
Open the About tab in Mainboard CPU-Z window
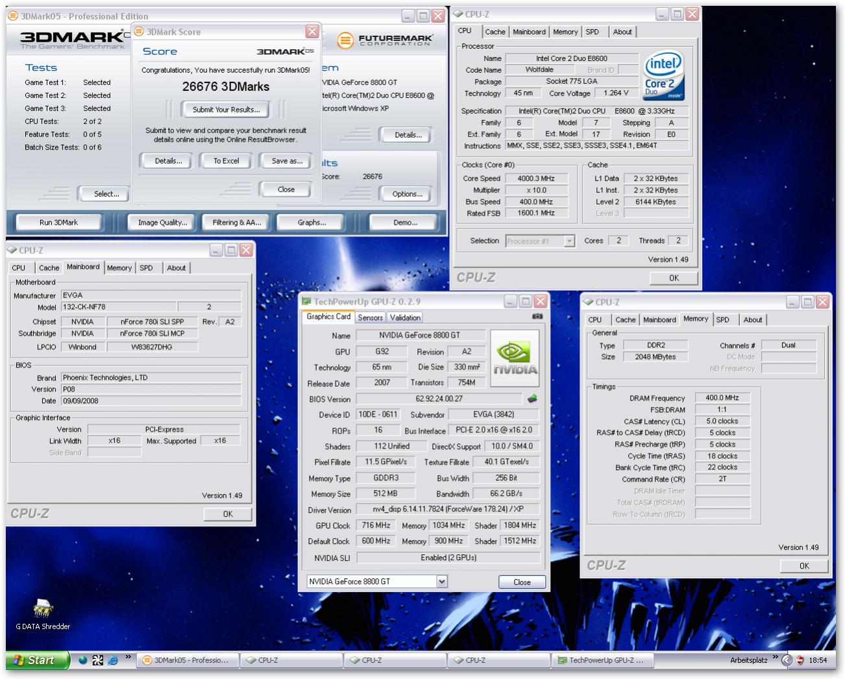pyautogui.click(x=176, y=268)
